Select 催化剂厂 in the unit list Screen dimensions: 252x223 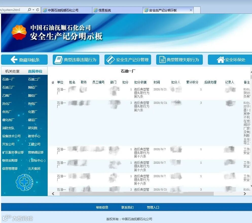[8, 120]
